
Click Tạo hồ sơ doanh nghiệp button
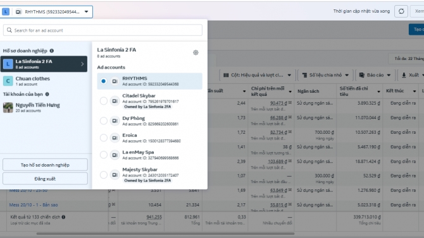[45, 165]
